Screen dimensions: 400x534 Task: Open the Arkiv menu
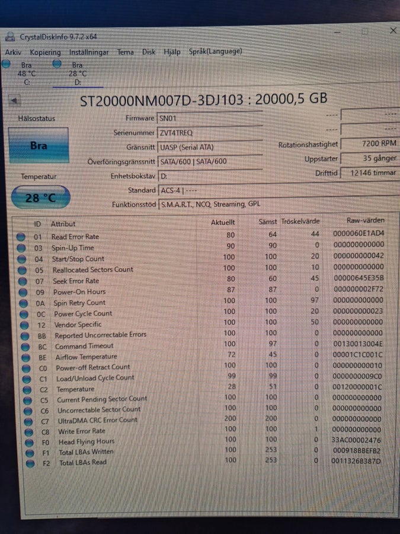pos(13,52)
